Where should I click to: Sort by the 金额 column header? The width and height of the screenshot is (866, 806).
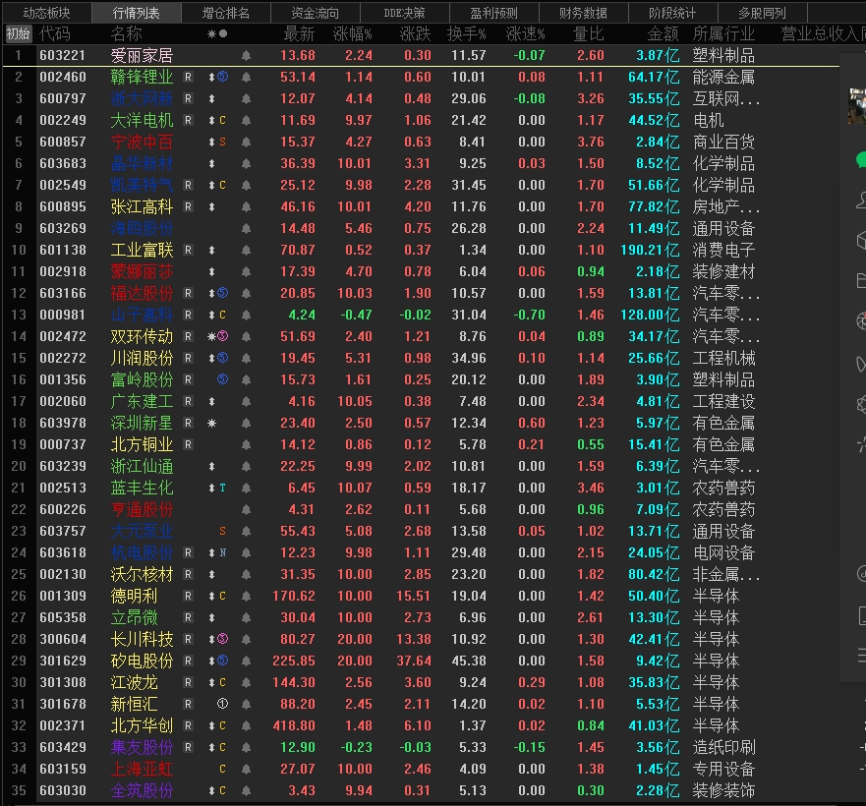pyautogui.click(x=663, y=33)
